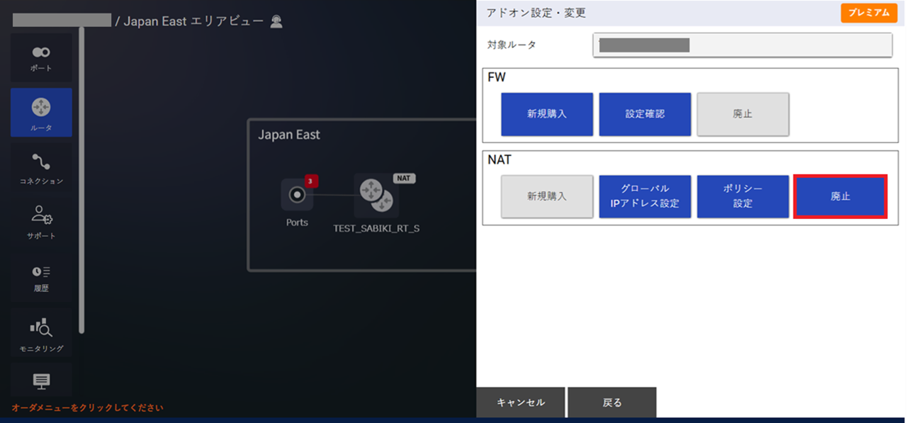Select the TEST_SABIKI_RT_S router icon
Screen dimensions: 907x423
tap(376, 196)
